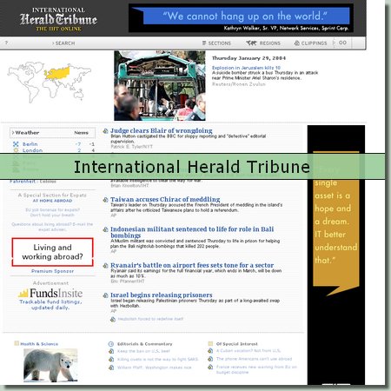The height and width of the screenshot is (391, 391).
Task: Click clipping icon beside Judge clears Blair headline
Action: pyautogui.click(x=106, y=131)
